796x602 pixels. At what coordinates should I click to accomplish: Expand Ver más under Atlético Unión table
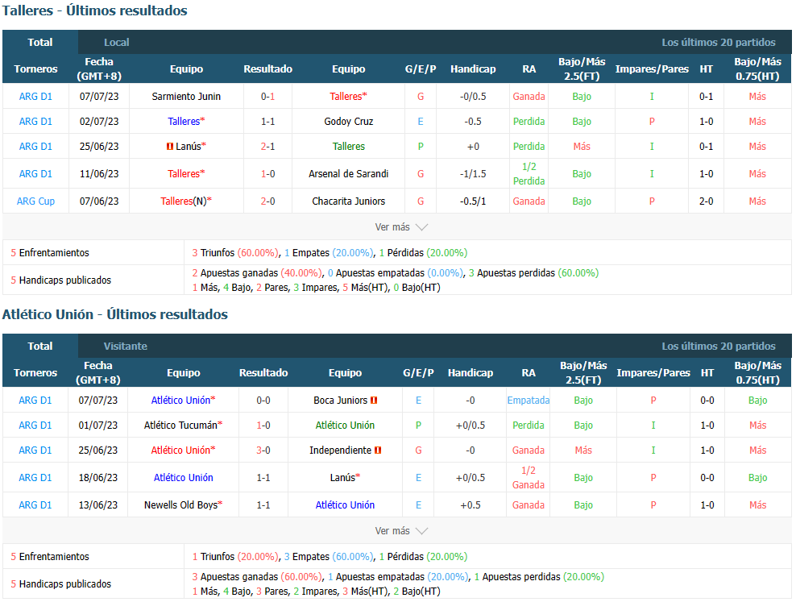[x=401, y=530]
